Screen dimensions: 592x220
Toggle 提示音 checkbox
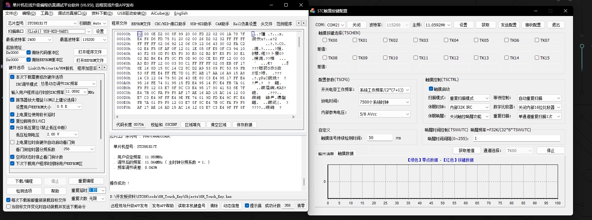[x=247, y=205]
